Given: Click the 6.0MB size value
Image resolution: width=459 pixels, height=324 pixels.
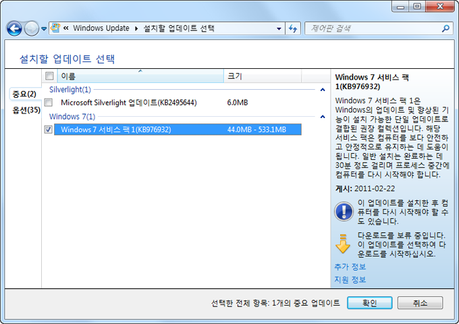Looking at the screenshot, I should click(238, 103).
